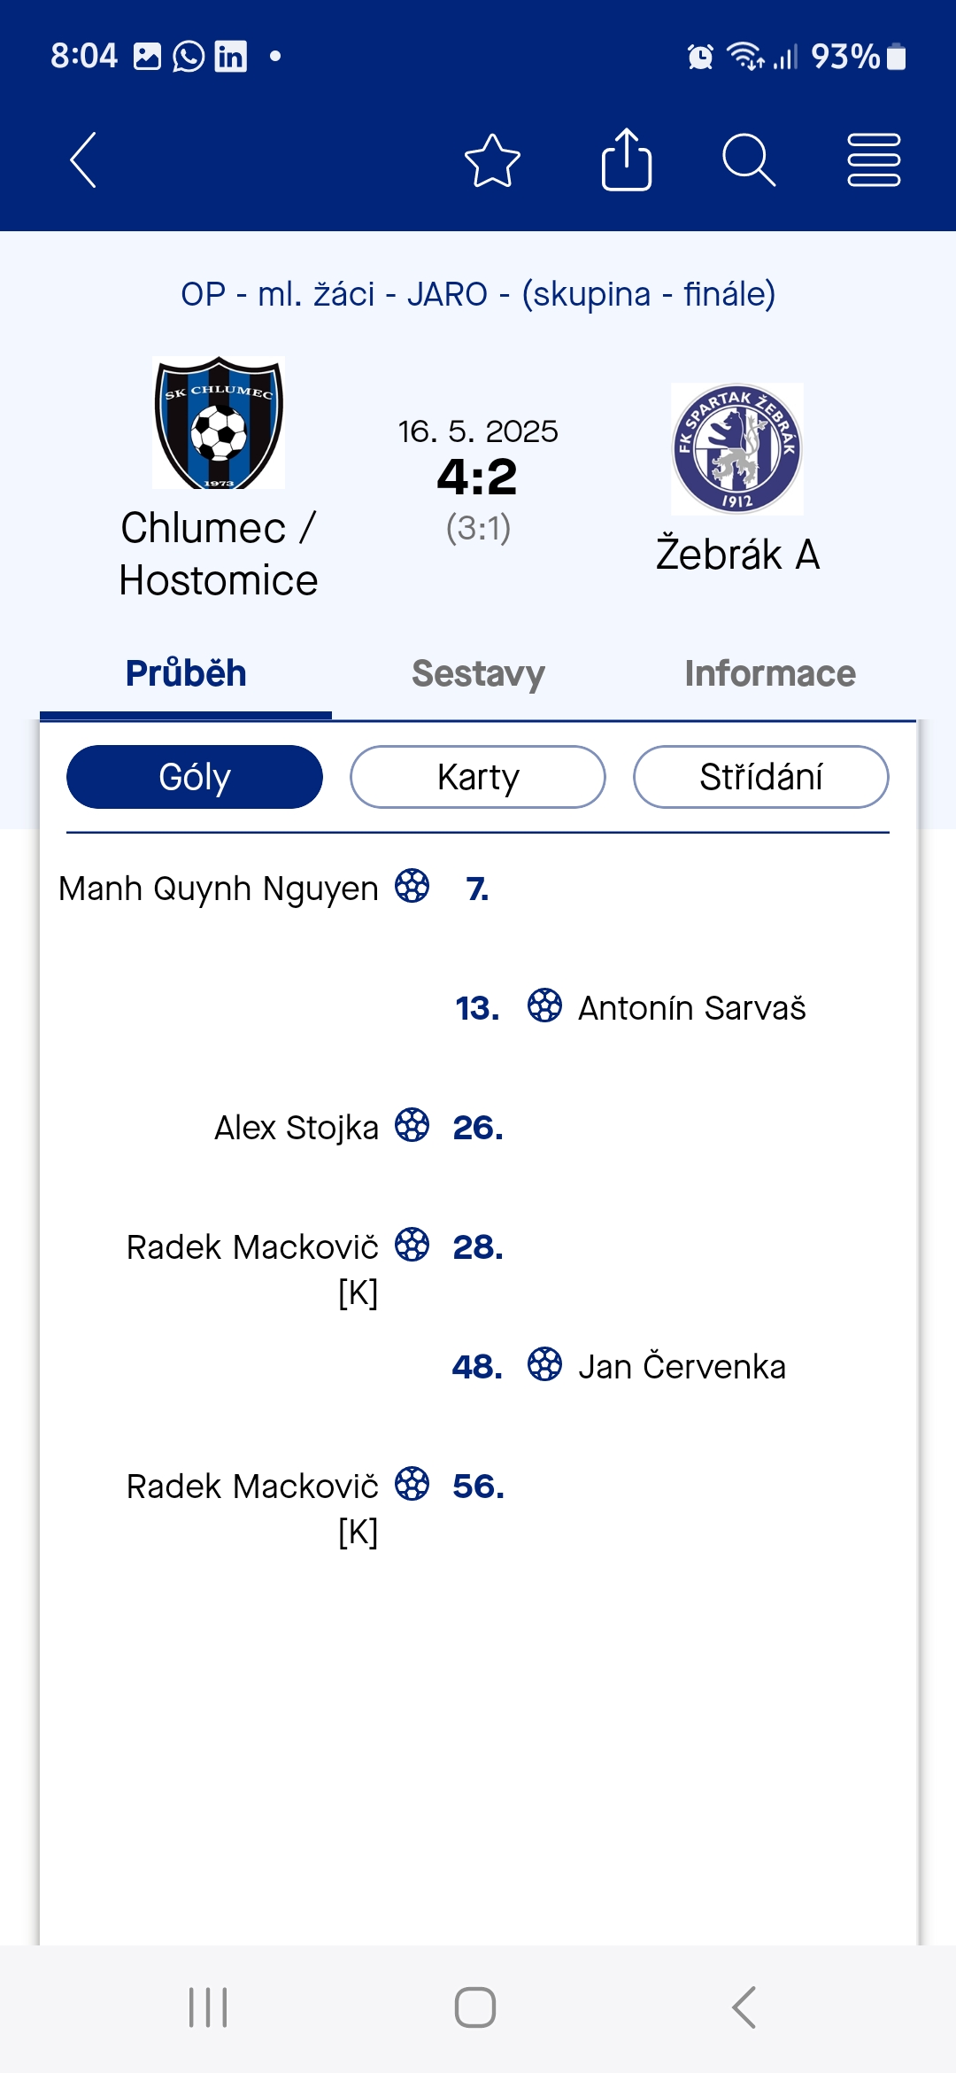956x2073 pixels.
Task: Open the share icon
Action: (627, 159)
